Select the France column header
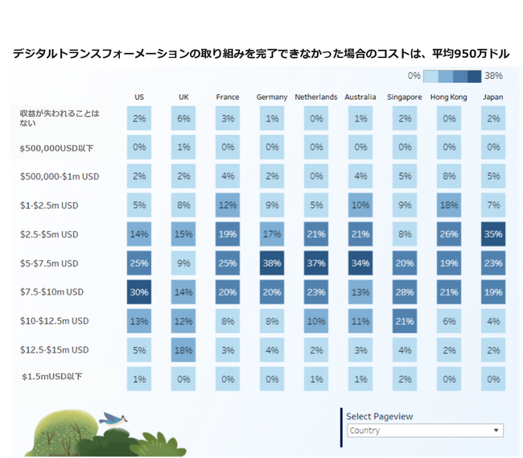 (x=228, y=97)
